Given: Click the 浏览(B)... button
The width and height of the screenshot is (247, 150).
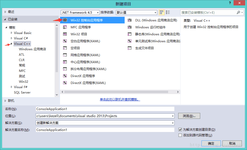Looking at the screenshot, I should tap(189, 116).
